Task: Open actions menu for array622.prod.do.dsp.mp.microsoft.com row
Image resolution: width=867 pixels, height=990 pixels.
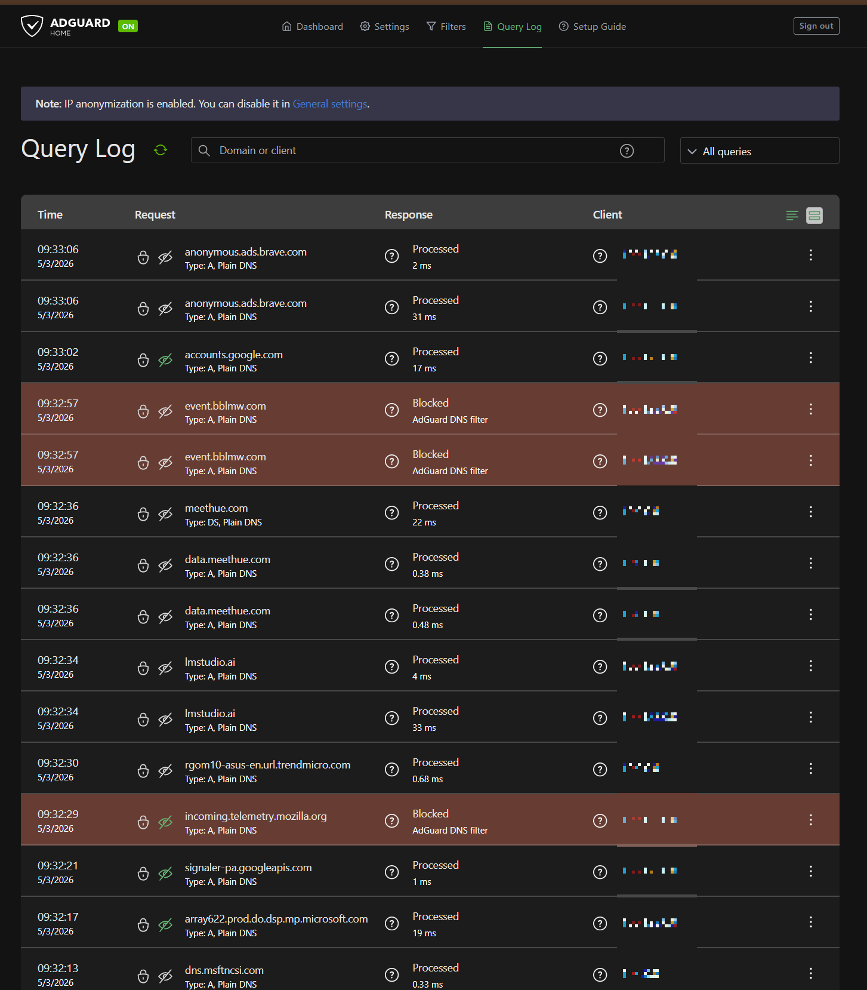Action: 810,923
